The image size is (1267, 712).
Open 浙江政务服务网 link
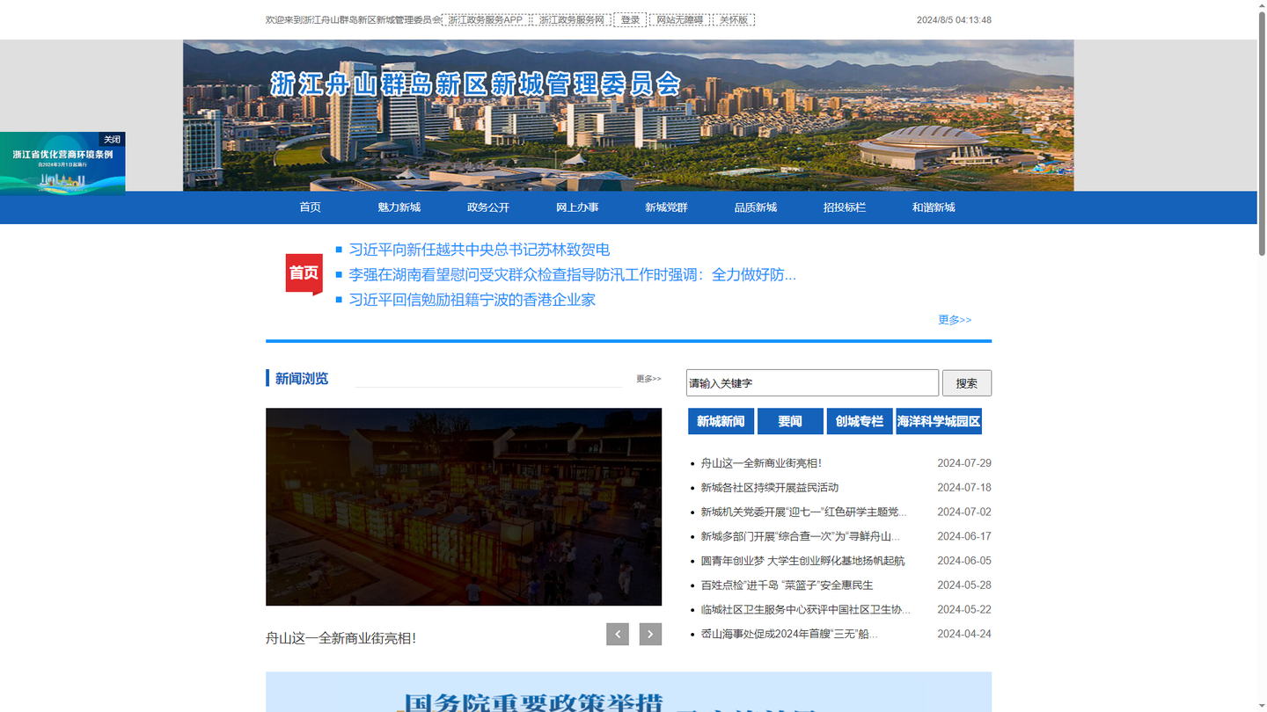coord(572,19)
